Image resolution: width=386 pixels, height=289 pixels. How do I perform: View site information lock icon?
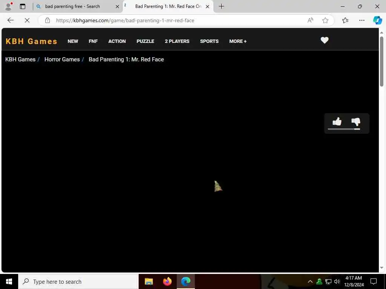pos(47,20)
